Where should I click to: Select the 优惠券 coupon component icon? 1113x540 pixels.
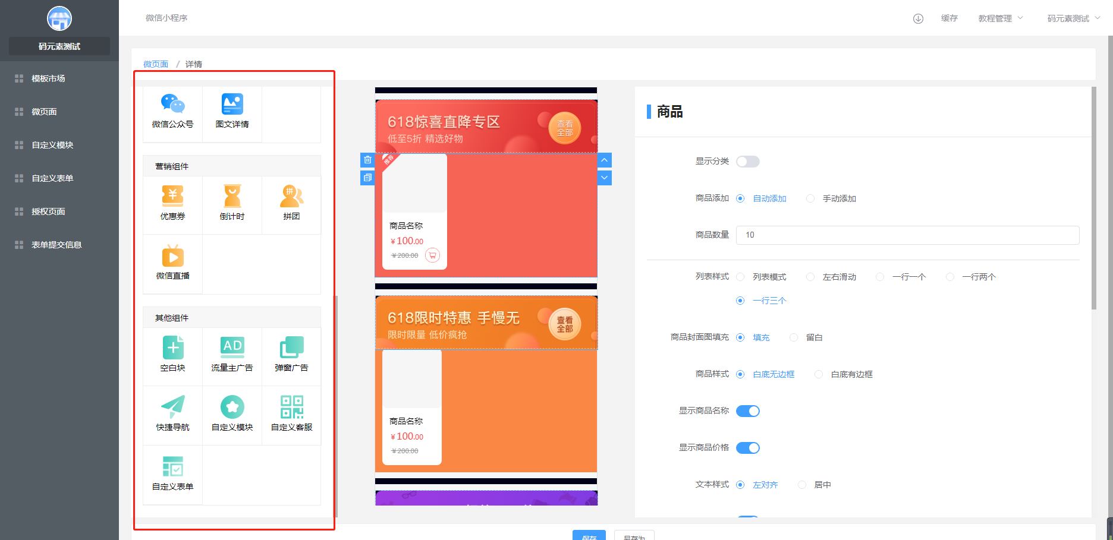(x=172, y=196)
